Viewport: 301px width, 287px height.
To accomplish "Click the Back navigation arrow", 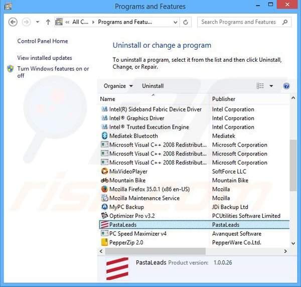I will pos(13,22).
